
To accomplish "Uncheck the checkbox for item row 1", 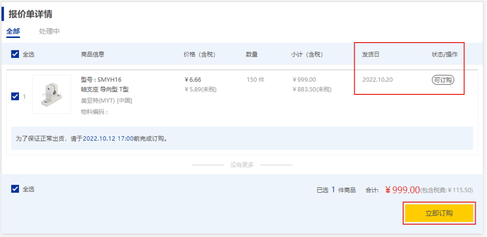I will point(15,96).
